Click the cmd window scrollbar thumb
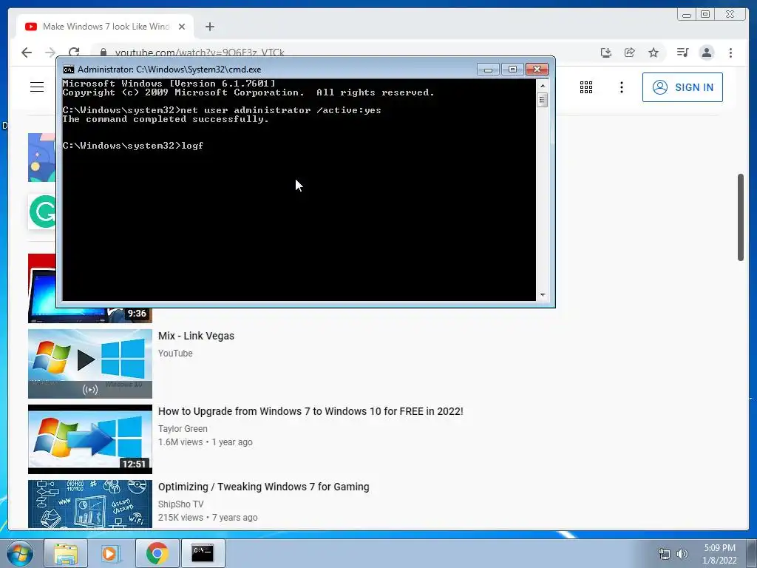Viewport: 757px width, 568px height. [x=543, y=100]
